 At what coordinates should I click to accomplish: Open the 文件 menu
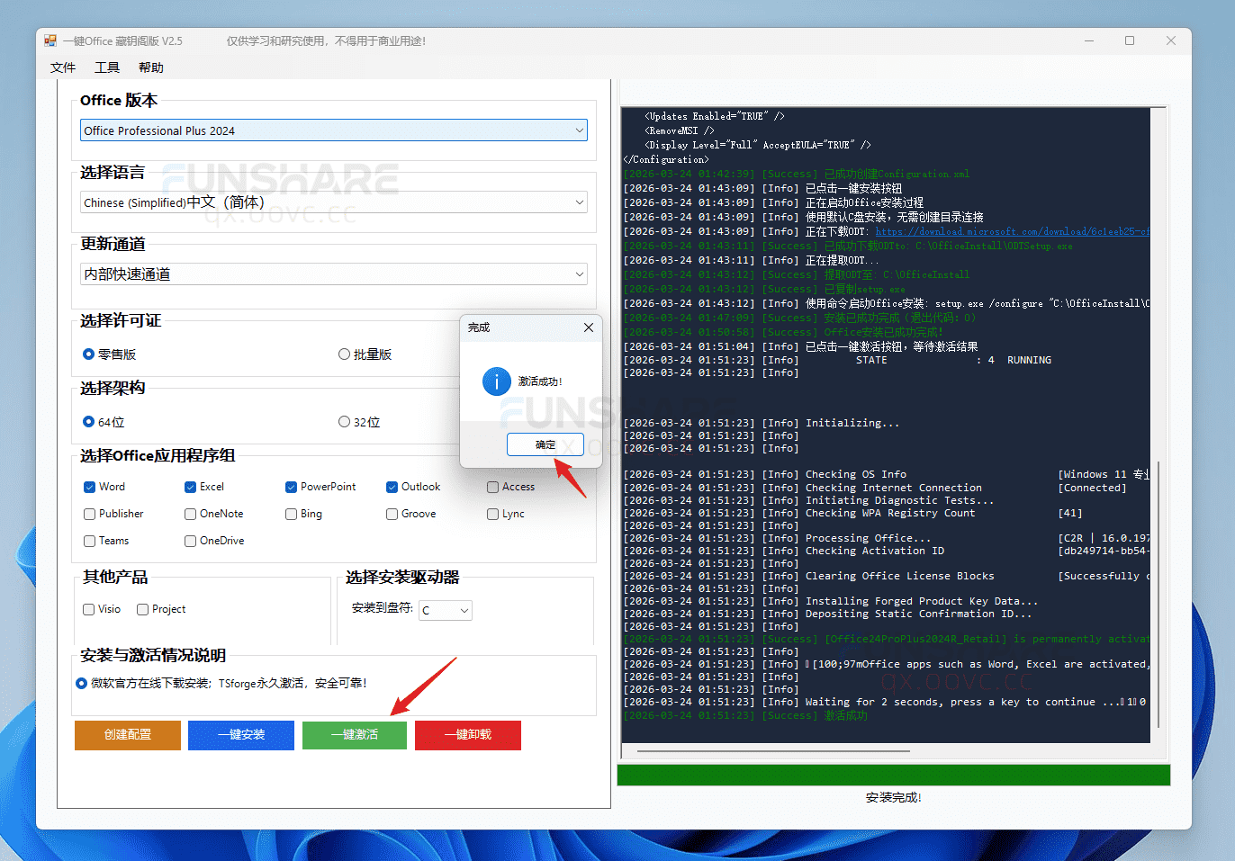[x=62, y=67]
